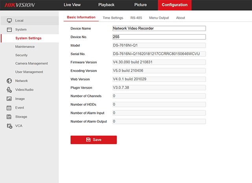Click the Device Name input field

159,28
